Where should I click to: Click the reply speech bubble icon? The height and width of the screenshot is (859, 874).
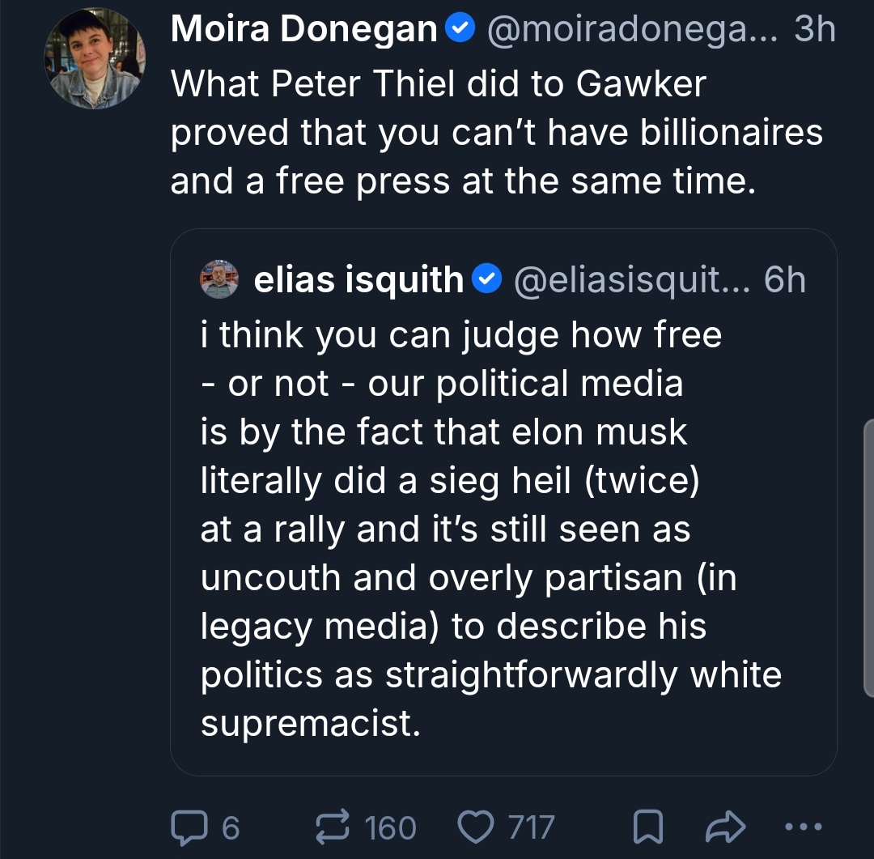[188, 827]
